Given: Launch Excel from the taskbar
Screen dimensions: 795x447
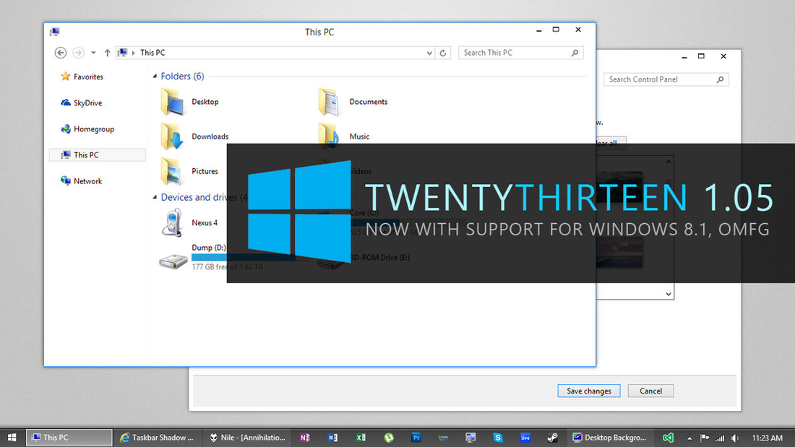Looking at the screenshot, I should [361, 438].
